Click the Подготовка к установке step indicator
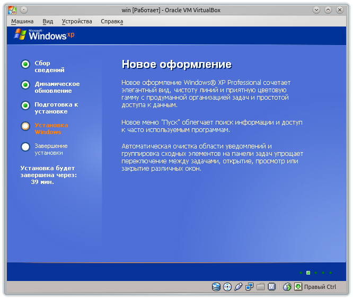 [25, 105]
